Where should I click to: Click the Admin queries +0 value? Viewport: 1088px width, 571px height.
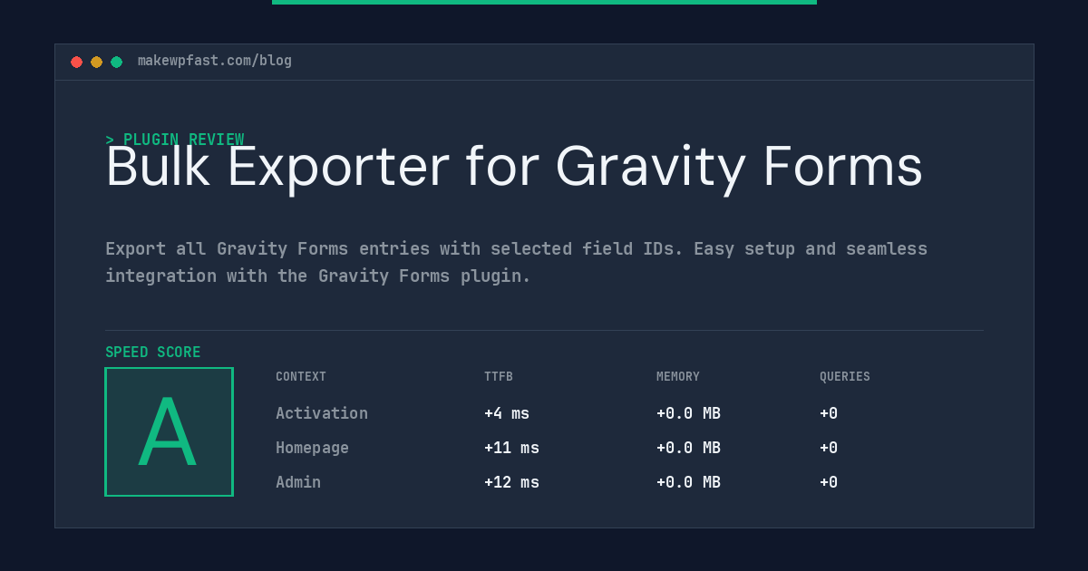coord(829,482)
